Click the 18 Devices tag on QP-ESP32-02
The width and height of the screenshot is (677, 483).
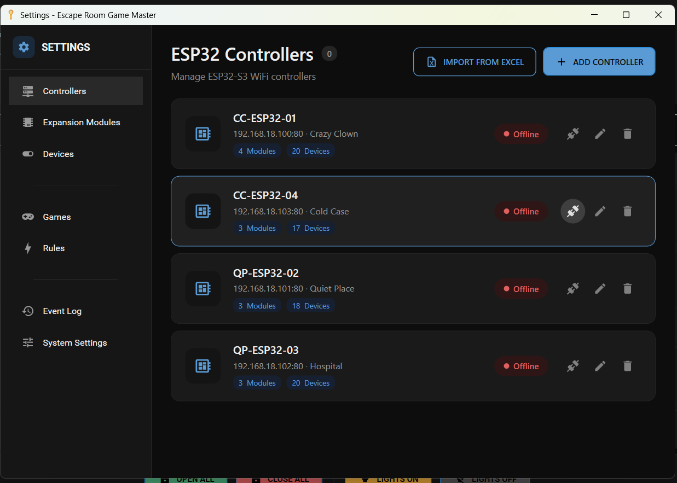[x=311, y=306]
